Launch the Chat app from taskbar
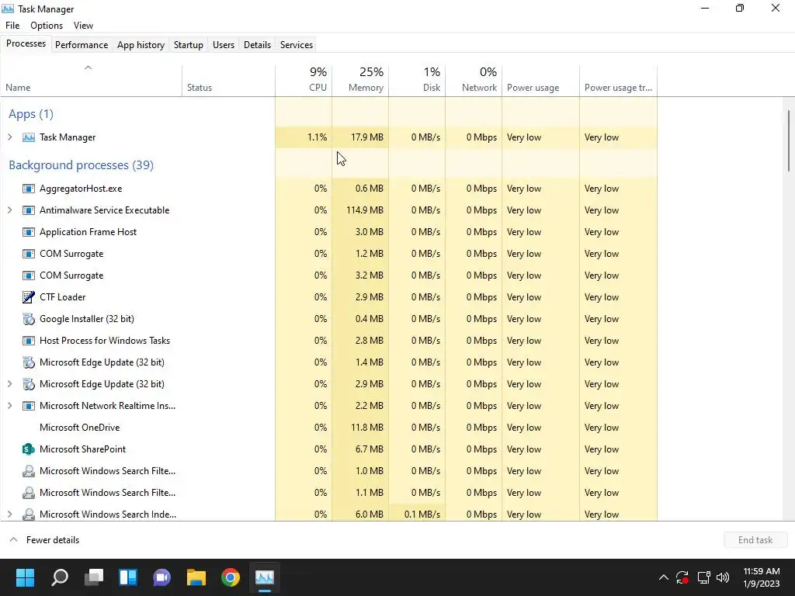 pyautogui.click(x=161, y=577)
